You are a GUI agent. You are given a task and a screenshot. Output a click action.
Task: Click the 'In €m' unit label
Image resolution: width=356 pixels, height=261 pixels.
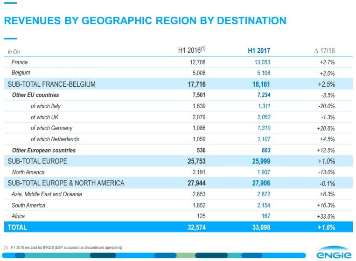coord(14,52)
